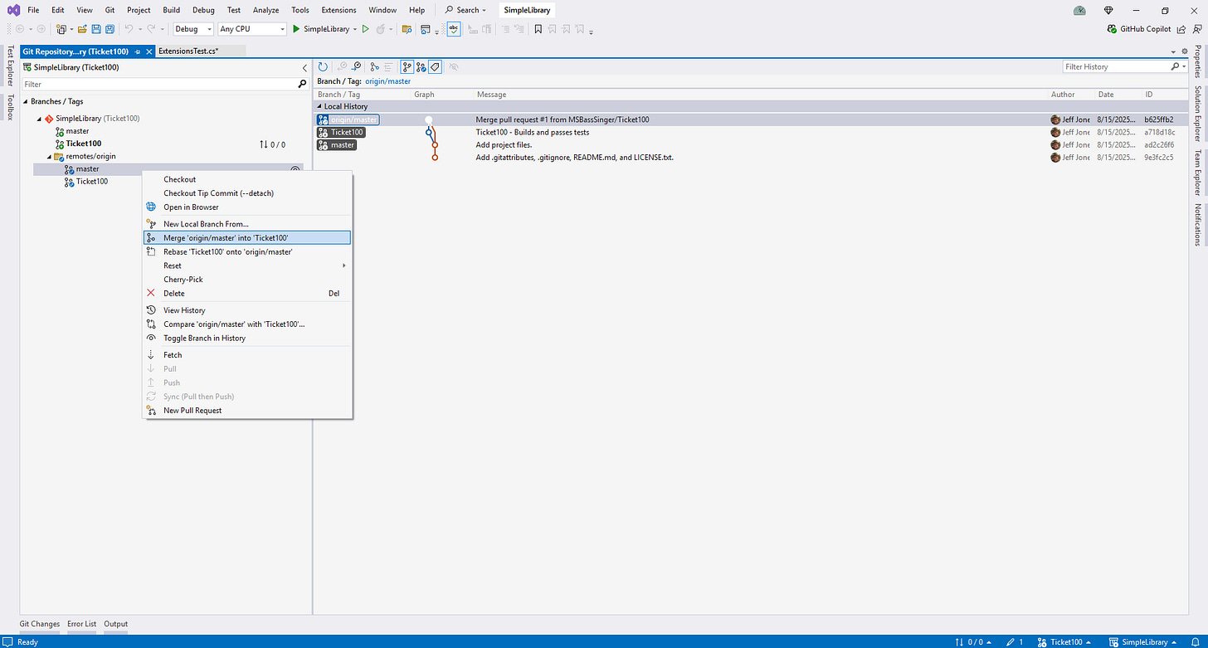
Task: Click Save icon in main toolbar
Action: click(97, 29)
